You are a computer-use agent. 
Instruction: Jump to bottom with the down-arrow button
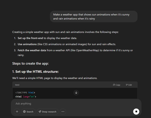coord(76,93)
